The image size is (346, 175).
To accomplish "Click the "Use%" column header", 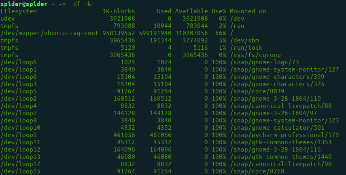I will point(219,11).
